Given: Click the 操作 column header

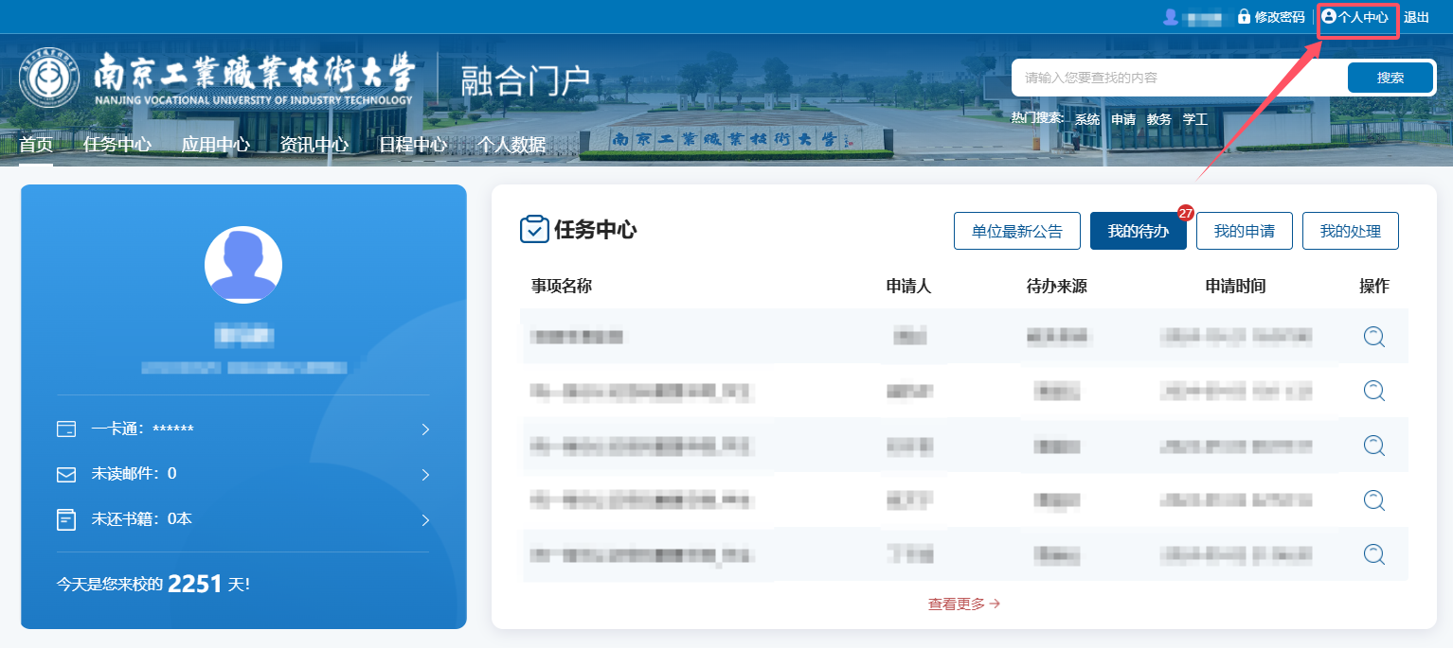Looking at the screenshot, I should coord(1374,286).
